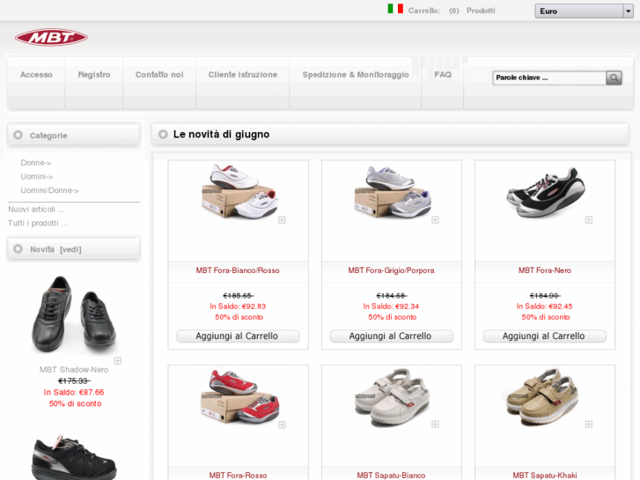Click the MBT Fora-Nero shoe image
Viewport: 640px width, 480px height.
click(x=546, y=192)
